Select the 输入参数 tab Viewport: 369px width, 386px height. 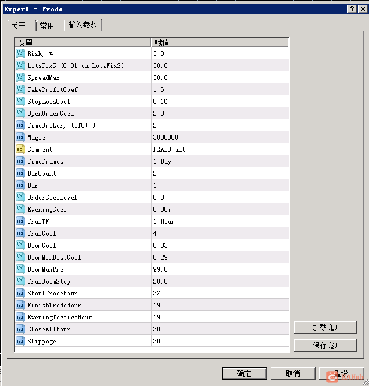83,25
